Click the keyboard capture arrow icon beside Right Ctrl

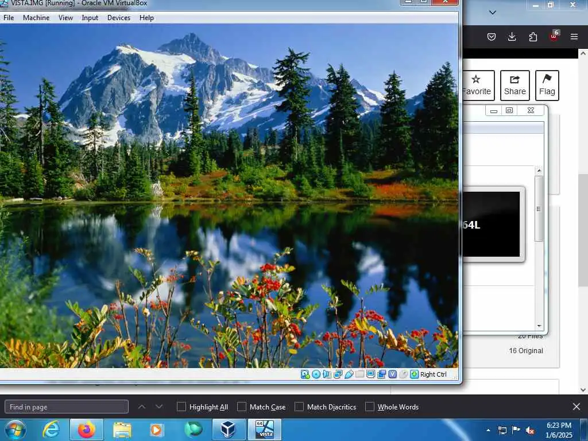pos(414,374)
